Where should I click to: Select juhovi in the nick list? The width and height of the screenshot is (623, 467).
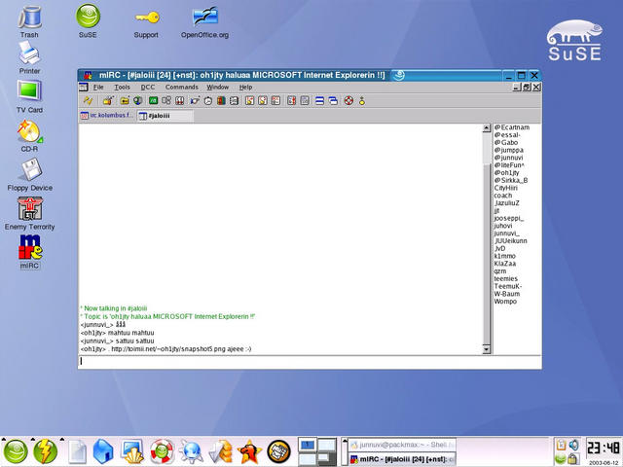[503, 226]
